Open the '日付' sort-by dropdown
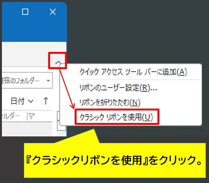Viewport: 209px width, 183px height. [x=22, y=101]
